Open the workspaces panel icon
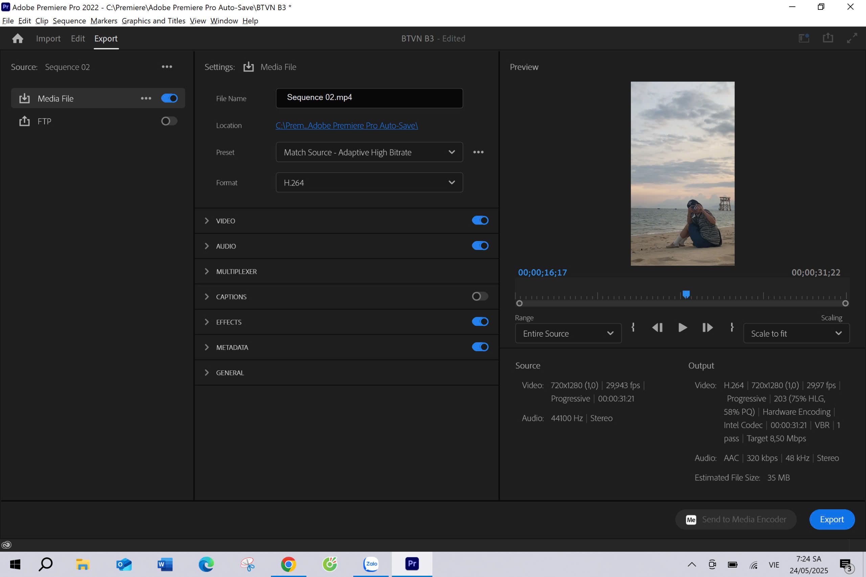Screen dimensions: 866x577 804,38
